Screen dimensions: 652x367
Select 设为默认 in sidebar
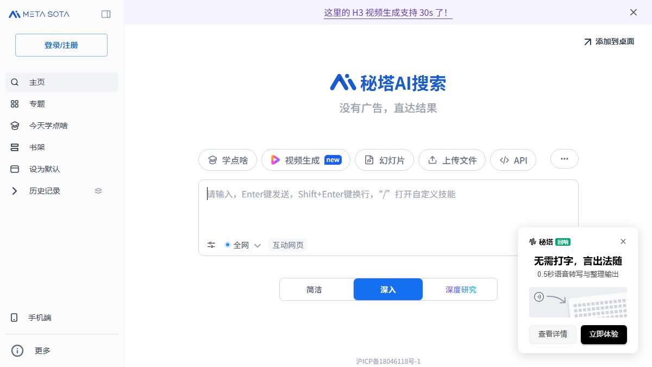(x=62, y=169)
